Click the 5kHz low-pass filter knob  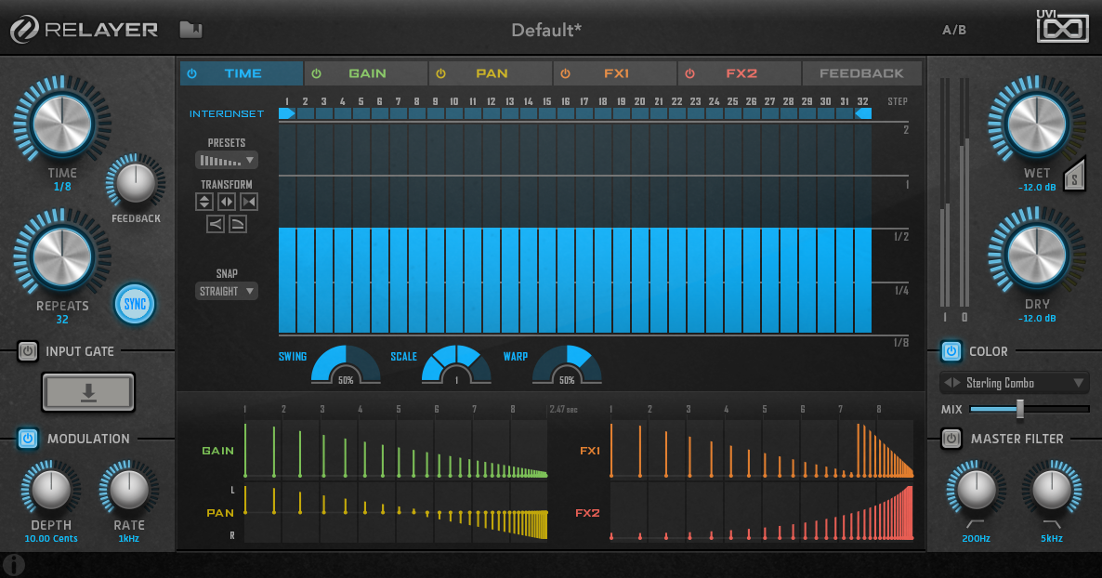1052,490
